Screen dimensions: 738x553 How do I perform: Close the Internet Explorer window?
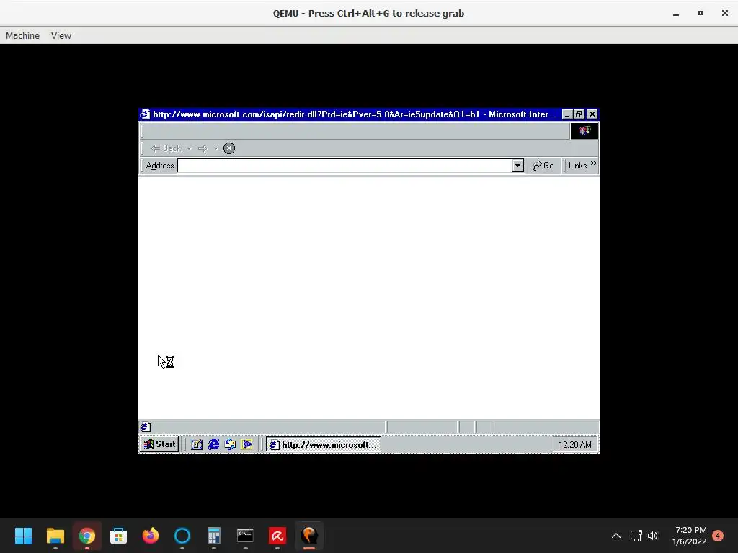pos(592,114)
